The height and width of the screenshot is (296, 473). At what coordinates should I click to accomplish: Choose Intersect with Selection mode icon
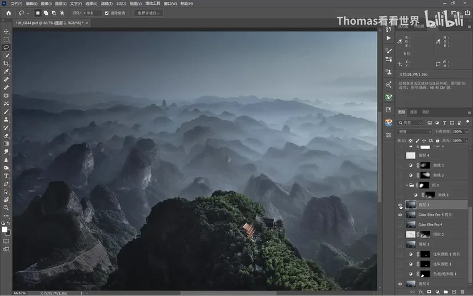coord(62,13)
